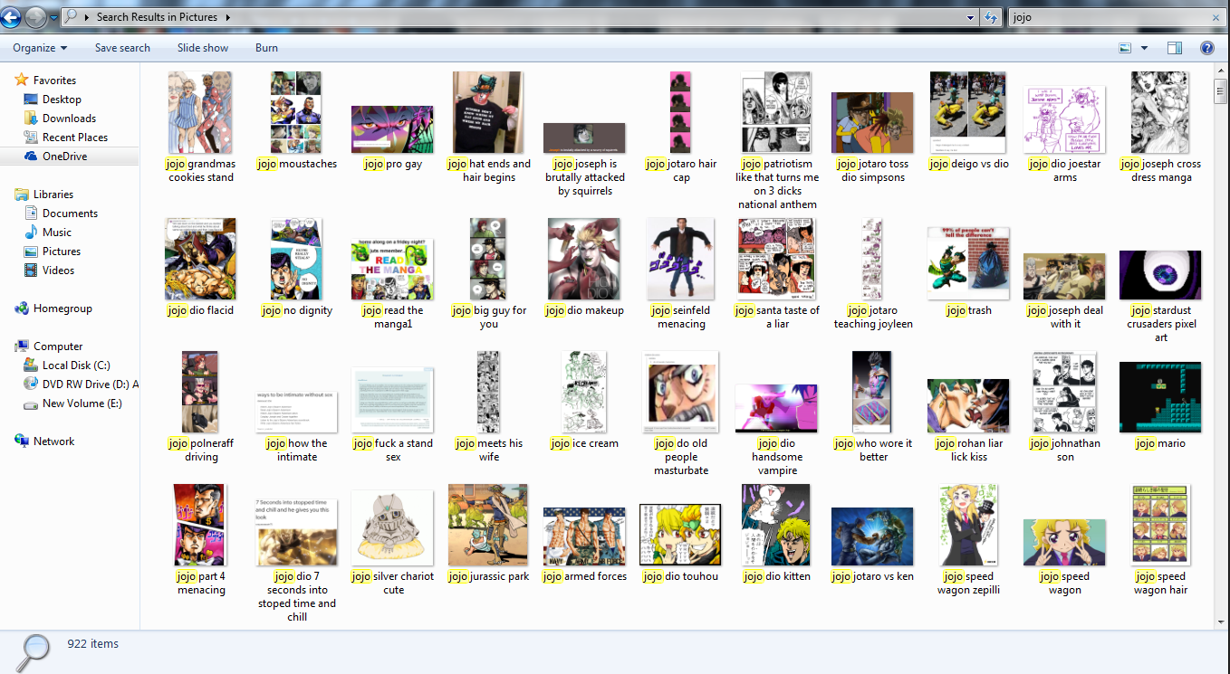Click the Back navigation arrow button
This screenshot has height=674, width=1230.
point(12,16)
